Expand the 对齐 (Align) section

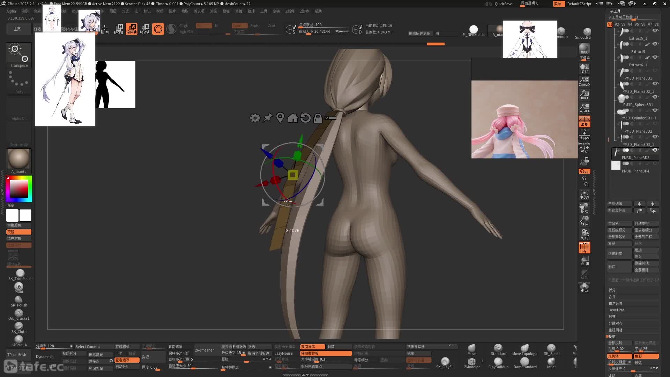click(x=612, y=317)
